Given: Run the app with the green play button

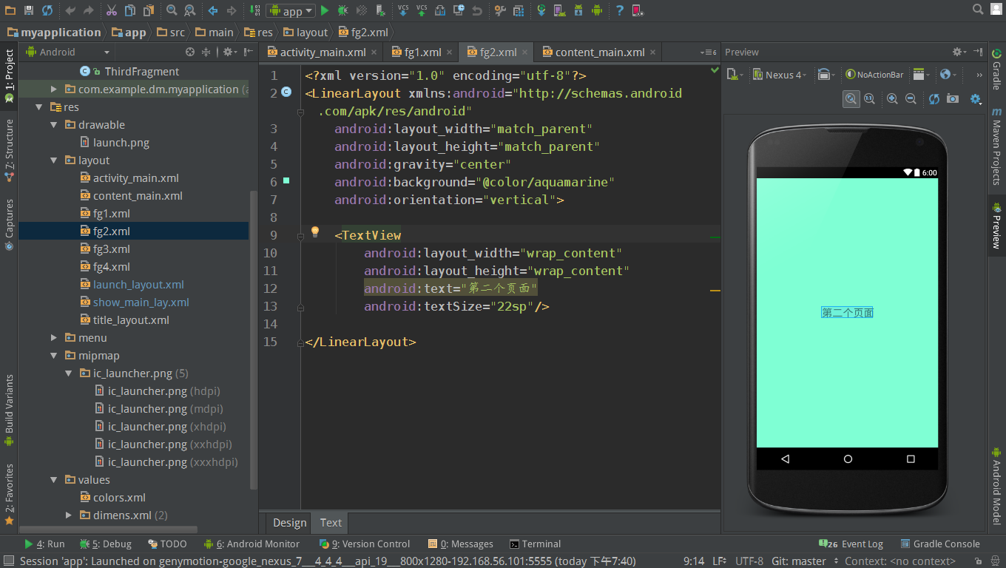Looking at the screenshot, I should 325,10.
